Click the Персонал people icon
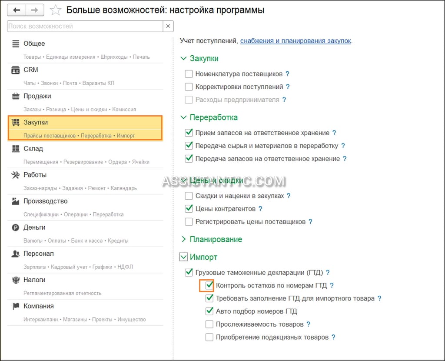Image resolution: width=445 pixels, height=361 pixels. tap(16, 254)
